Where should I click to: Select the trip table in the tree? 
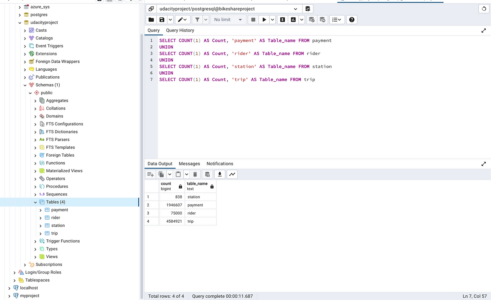click(x=54, y=233)
